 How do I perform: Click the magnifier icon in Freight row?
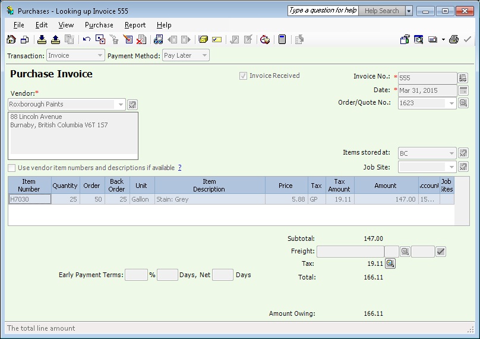tap(405, 252)
